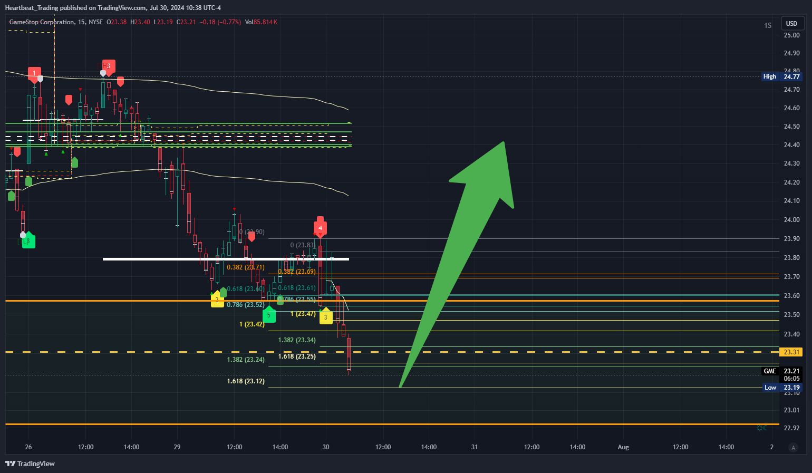The width and height of the screenshot is (812, 473).
Task: Select the 1.618 (23.12) Fibonacci label
Action: pyautogui.click(x=246, y=381)
